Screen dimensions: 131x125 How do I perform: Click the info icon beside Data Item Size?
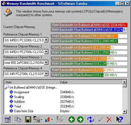[11, 111]
